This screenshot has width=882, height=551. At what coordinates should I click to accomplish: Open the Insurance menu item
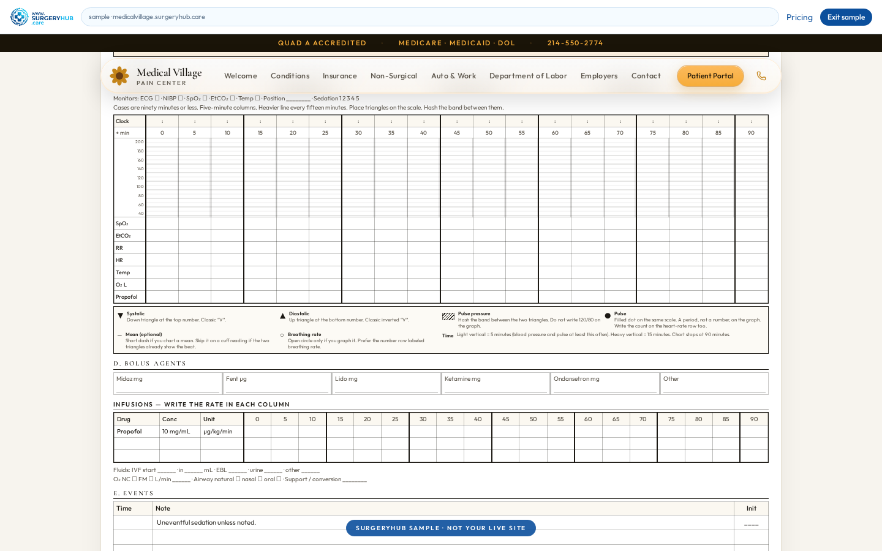pyautogui.click(x=340, y=76)
